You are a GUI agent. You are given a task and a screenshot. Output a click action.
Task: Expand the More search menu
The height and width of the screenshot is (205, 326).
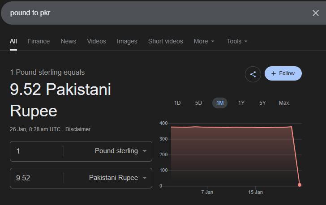pos(204,41)
